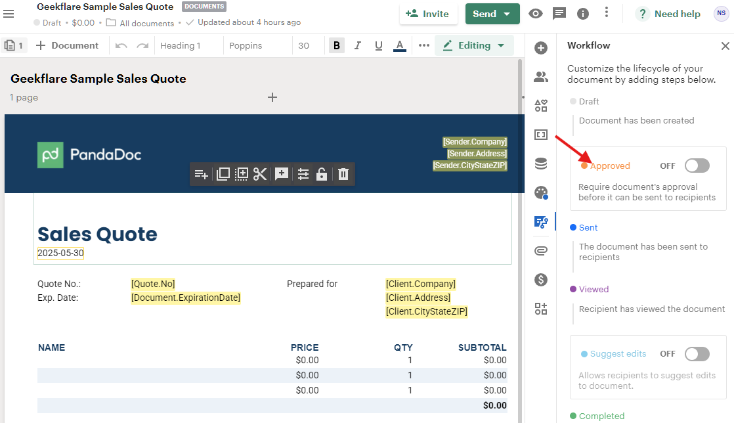
Task: Select the Workflow sidebar icon
Action: tap(541, 221)
